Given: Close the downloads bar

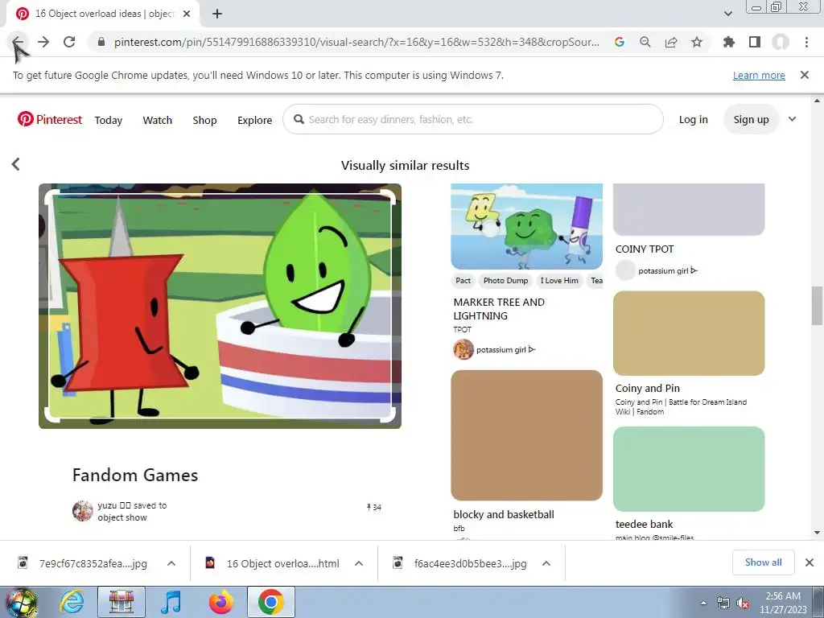Looking at the screenshot, I should [810, 562].
